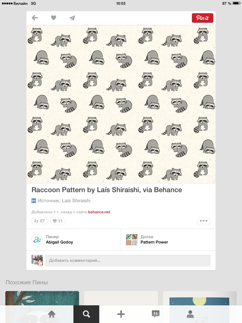
Task: Open the behance.net link
Action: tap(99, 212)
